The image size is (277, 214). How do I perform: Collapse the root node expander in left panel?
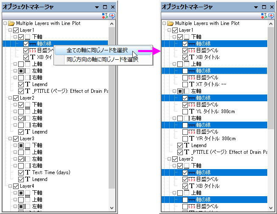[5, 23]
